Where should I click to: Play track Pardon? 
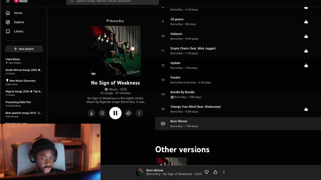pos(175,77)
